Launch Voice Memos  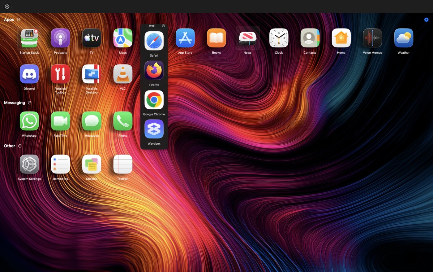click(x=372, y=38)
